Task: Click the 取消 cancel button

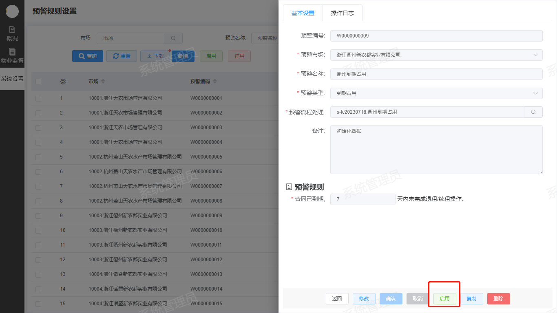Action: (x=418, y=299)
